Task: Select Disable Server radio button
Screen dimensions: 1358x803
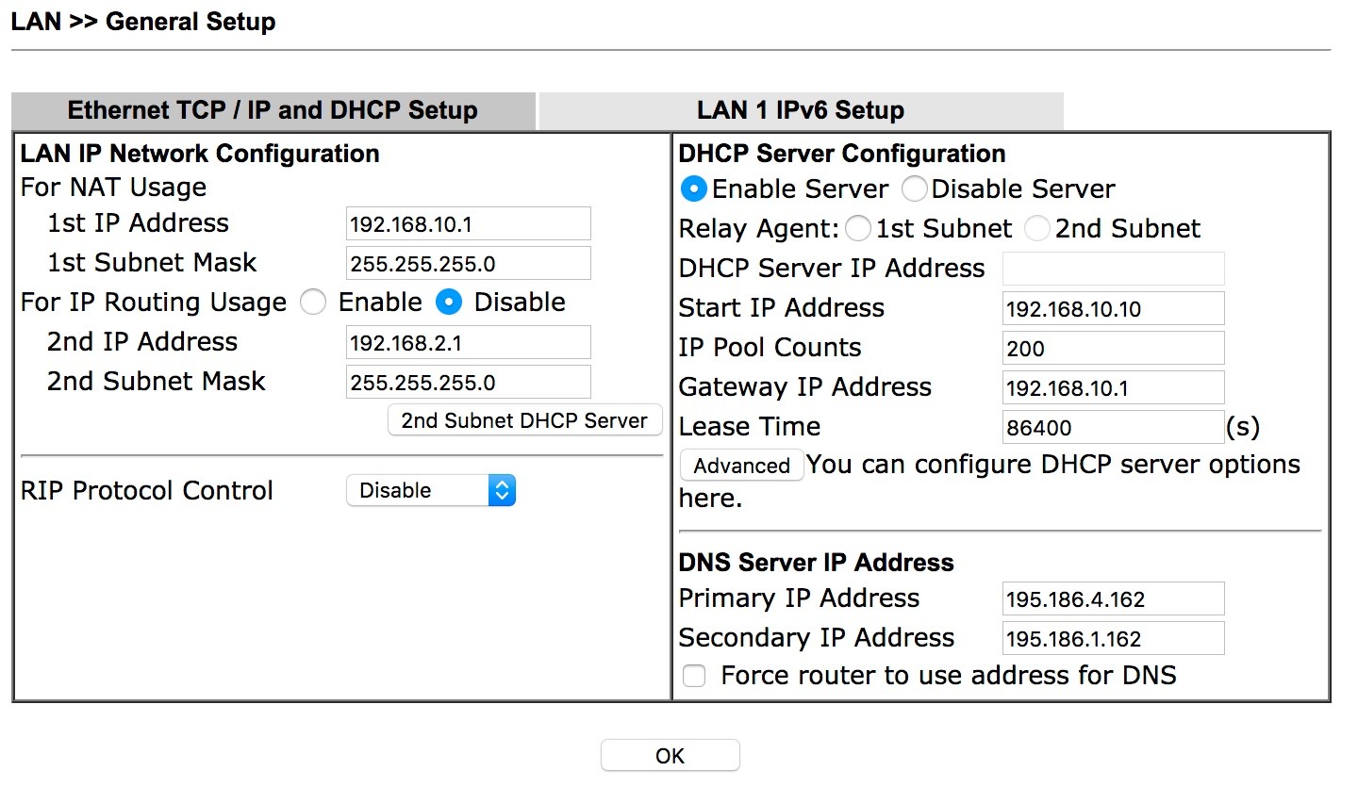Action: (914, 189)
